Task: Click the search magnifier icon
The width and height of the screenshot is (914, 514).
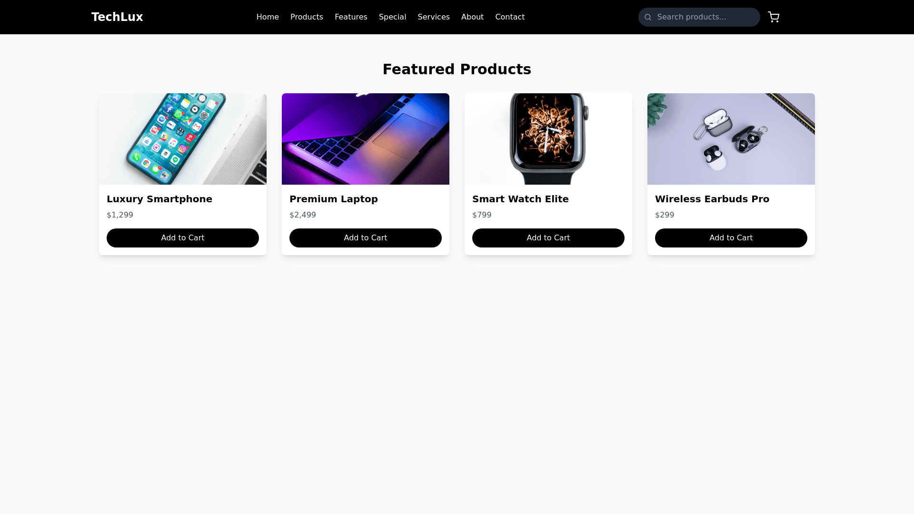Action: pos(648,17)
